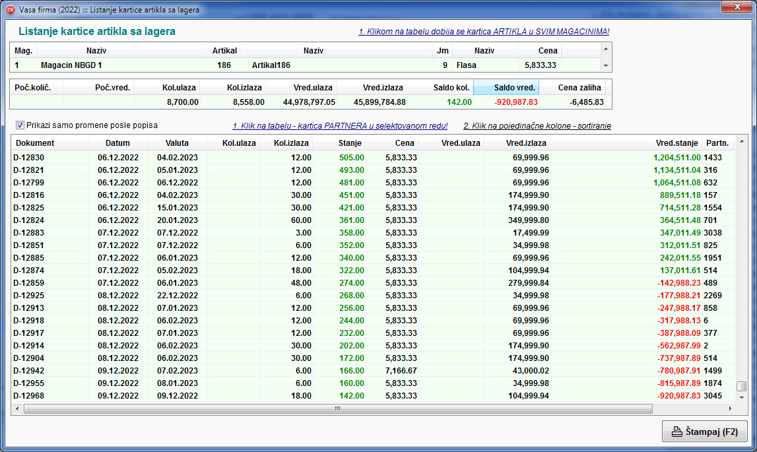The height and width of the screenshot is (452, 757).
Task: Click the Artikal column header in top table
Action: 224,51
